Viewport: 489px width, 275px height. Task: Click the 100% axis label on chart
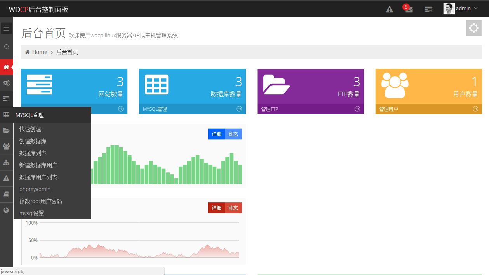point(32,223)
